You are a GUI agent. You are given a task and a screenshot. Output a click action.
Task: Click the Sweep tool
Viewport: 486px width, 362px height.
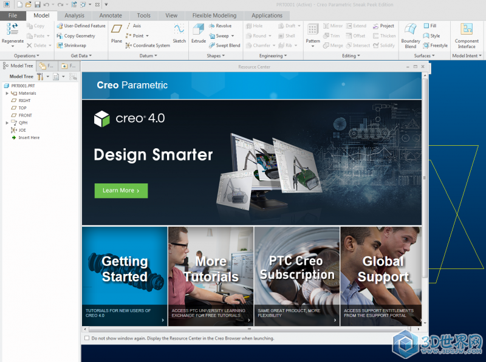[x=219, y=36]
